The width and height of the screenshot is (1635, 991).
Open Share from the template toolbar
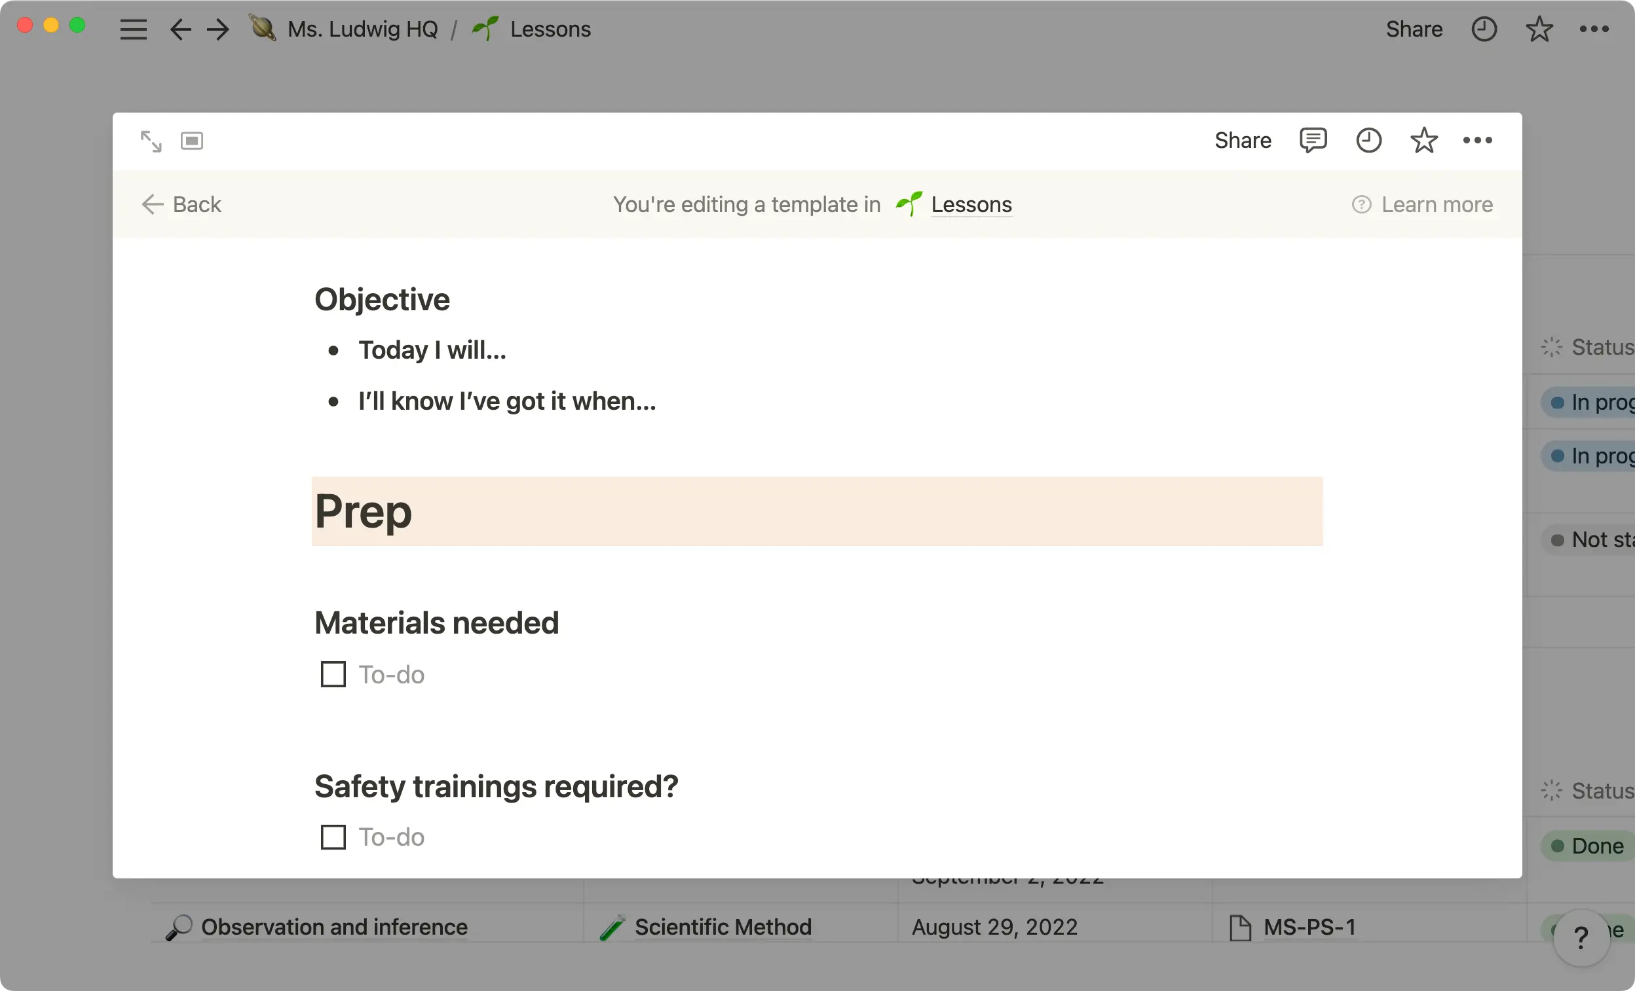(x=1242, y=140)
